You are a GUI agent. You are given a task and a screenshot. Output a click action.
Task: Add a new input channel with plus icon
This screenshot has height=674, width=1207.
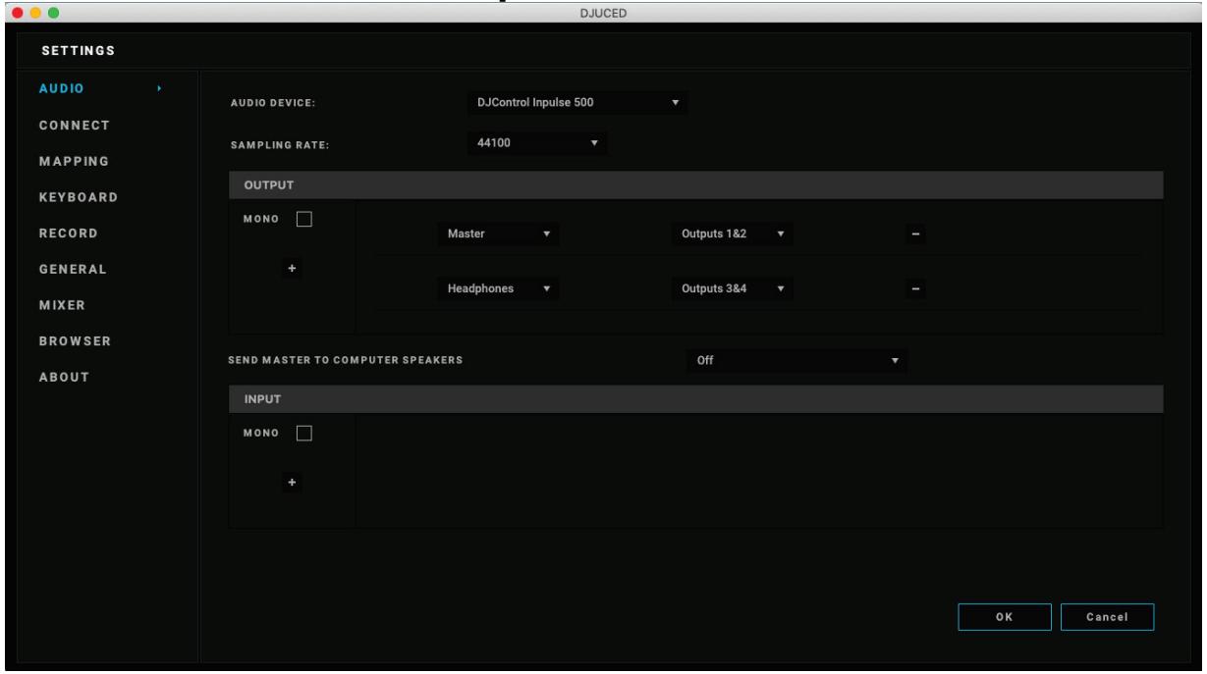[x=292, y=482]
